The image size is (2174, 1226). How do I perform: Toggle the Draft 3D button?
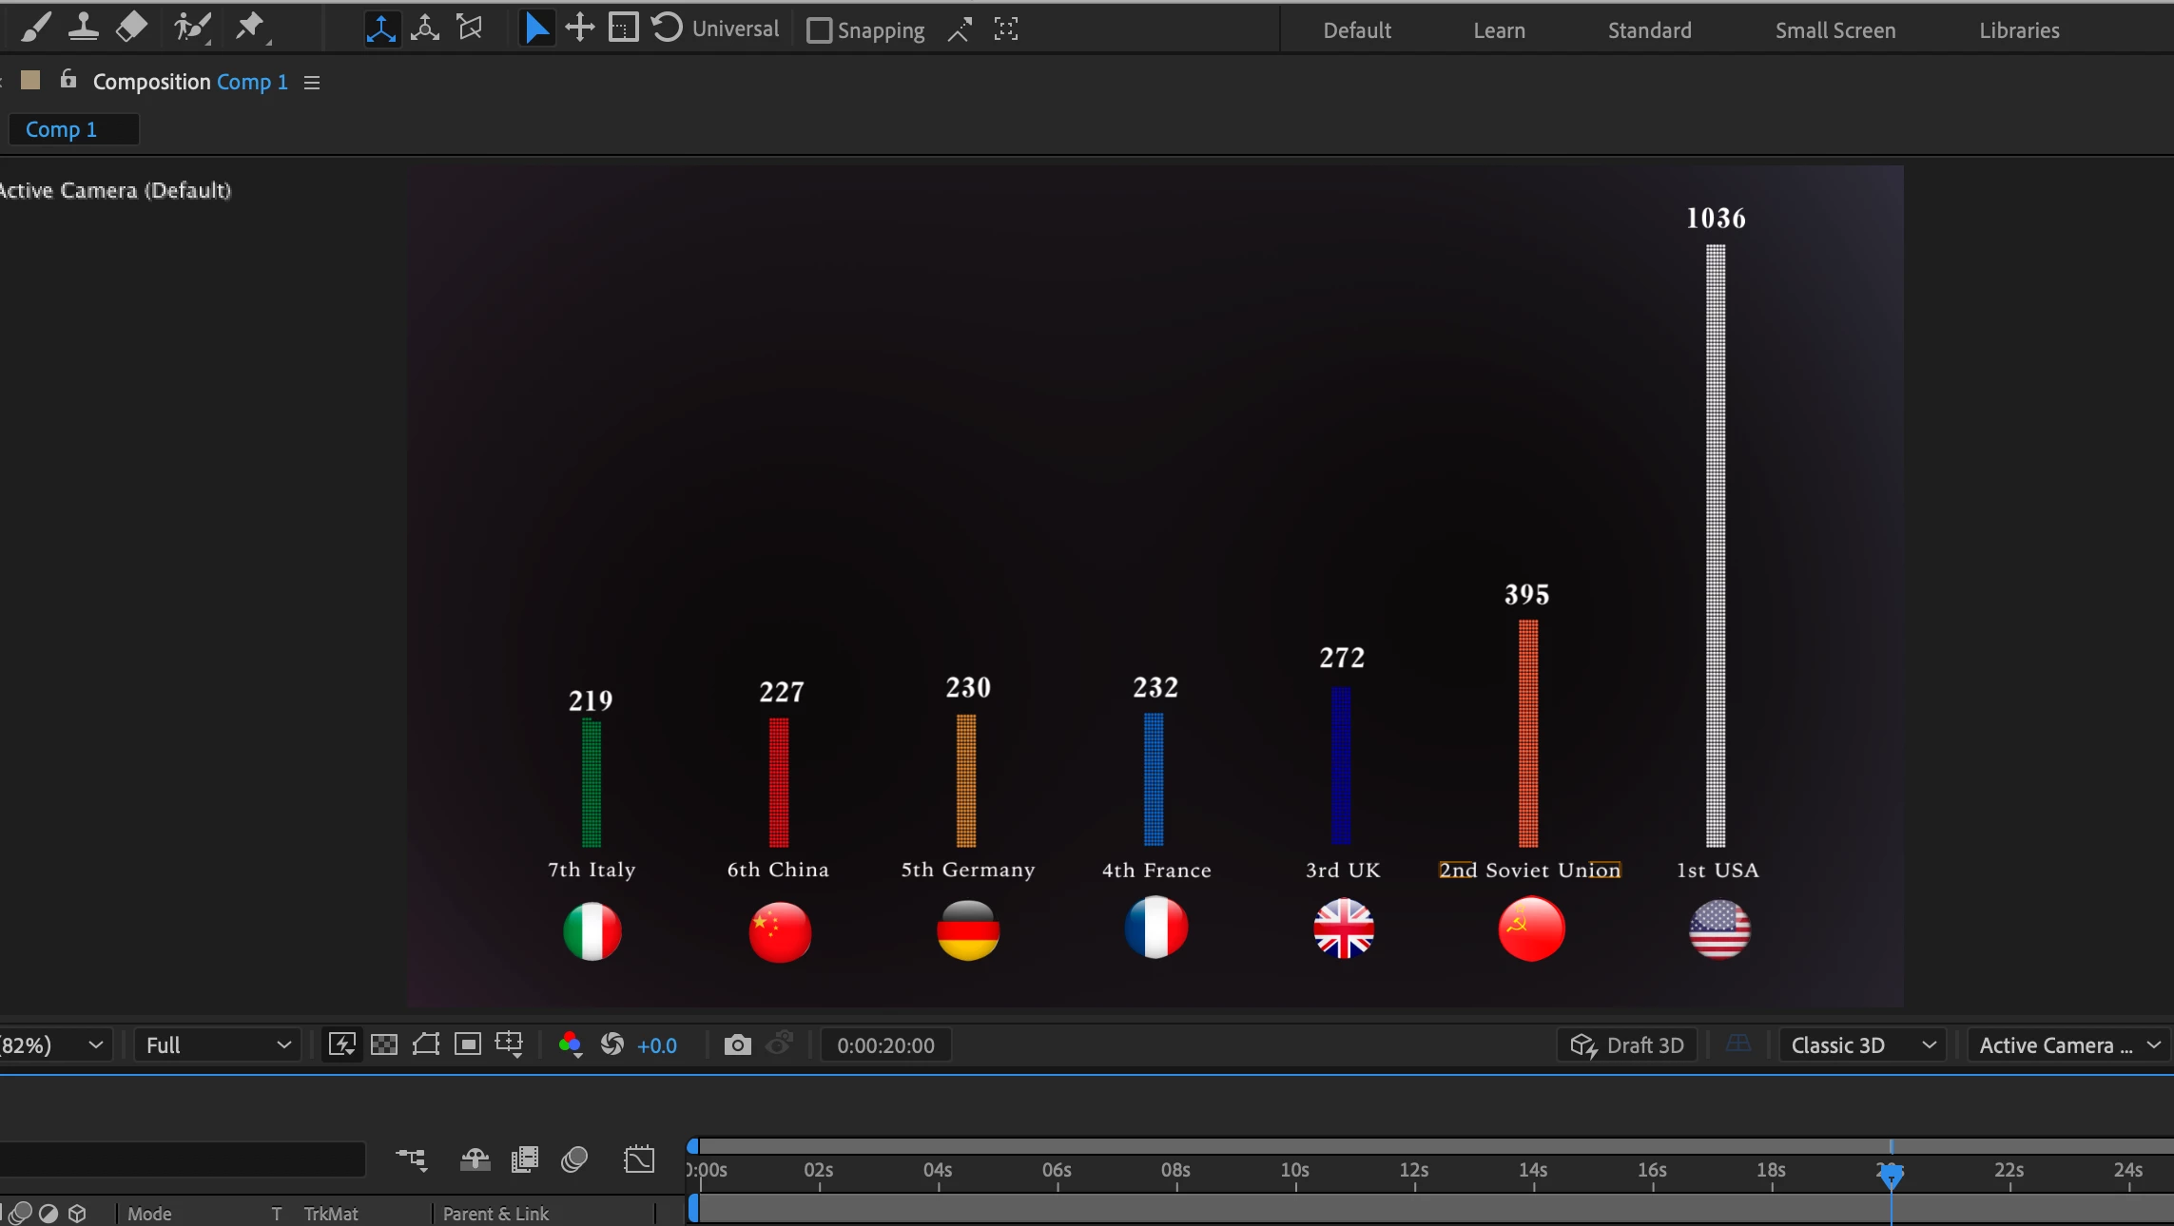1627,1045
